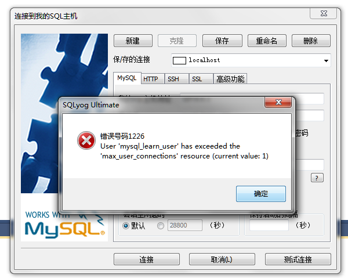Screen dimensions: 348x278
Task: Click the red error icon in the dialog
Action: pos(86,140)
